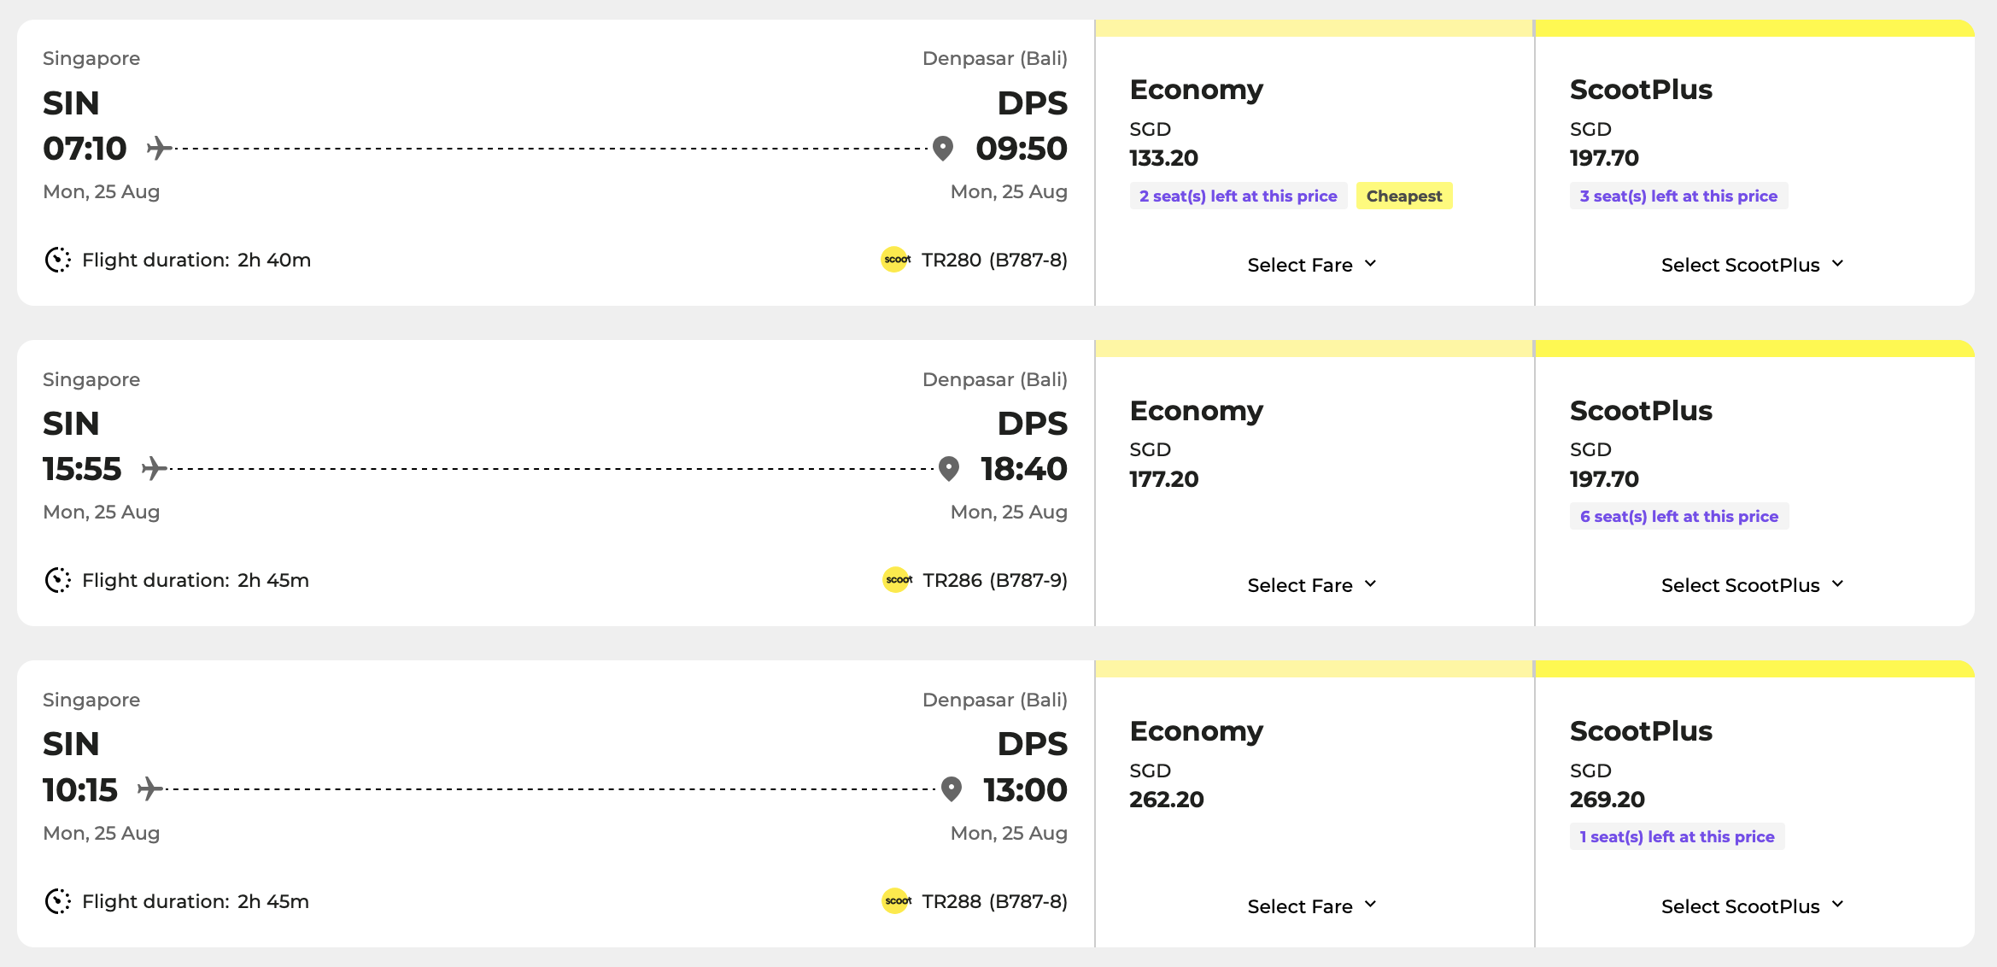
Task: Click the destination pin icon near 09:50
Action: coord(943,148)
